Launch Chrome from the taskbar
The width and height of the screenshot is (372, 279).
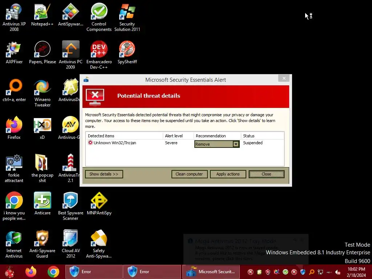tap(53, 272)
